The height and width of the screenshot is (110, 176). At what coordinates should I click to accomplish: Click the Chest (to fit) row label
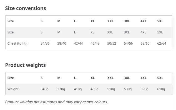click(x=17, y=43)
